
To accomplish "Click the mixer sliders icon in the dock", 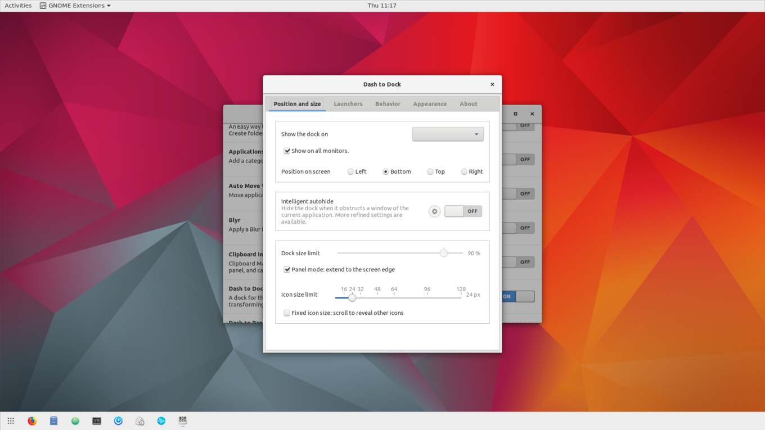I will pos(183,420).
